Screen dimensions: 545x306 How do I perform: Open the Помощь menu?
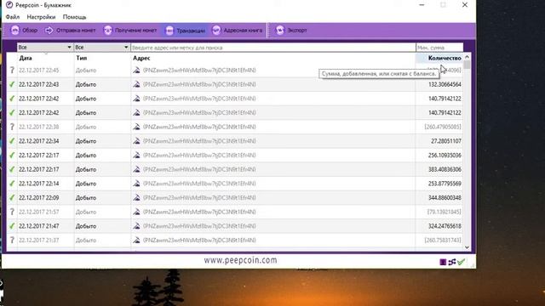74,17
